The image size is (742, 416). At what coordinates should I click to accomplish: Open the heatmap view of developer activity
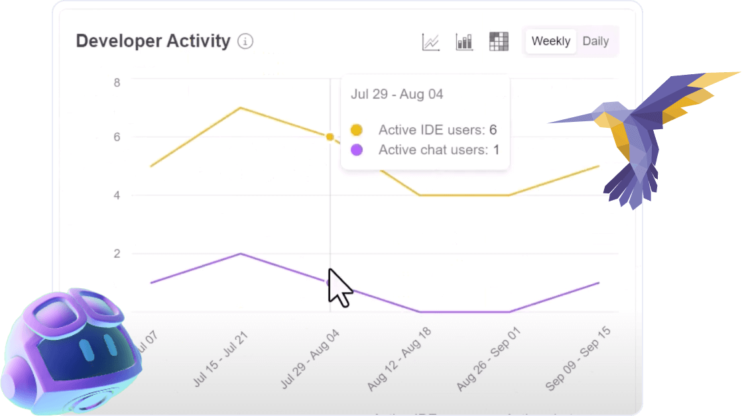[499, 41]
